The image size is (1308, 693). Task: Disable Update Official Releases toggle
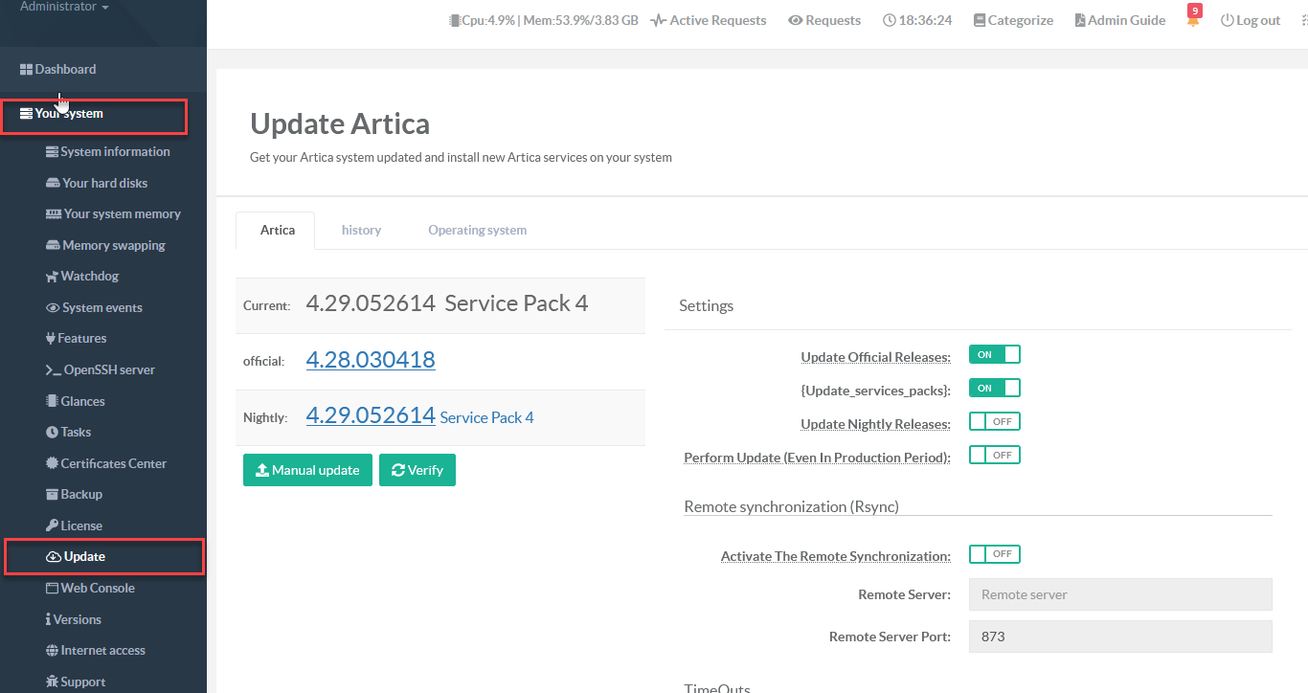(994, 355)
